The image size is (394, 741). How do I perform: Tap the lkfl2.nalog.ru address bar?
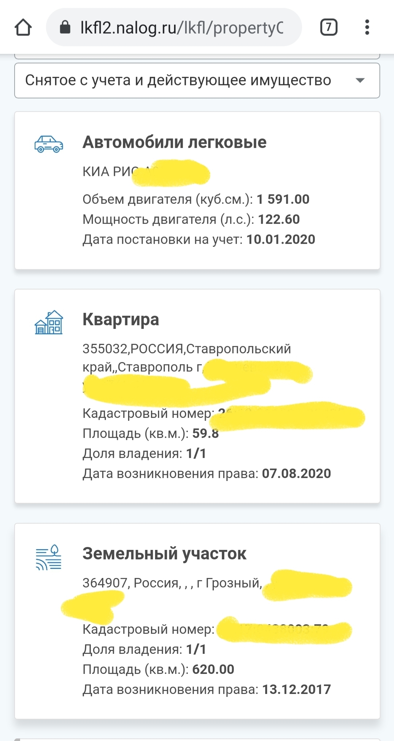(x=181, y=27)
